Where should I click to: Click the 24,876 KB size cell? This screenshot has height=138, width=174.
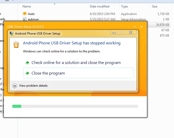(162, 25)
